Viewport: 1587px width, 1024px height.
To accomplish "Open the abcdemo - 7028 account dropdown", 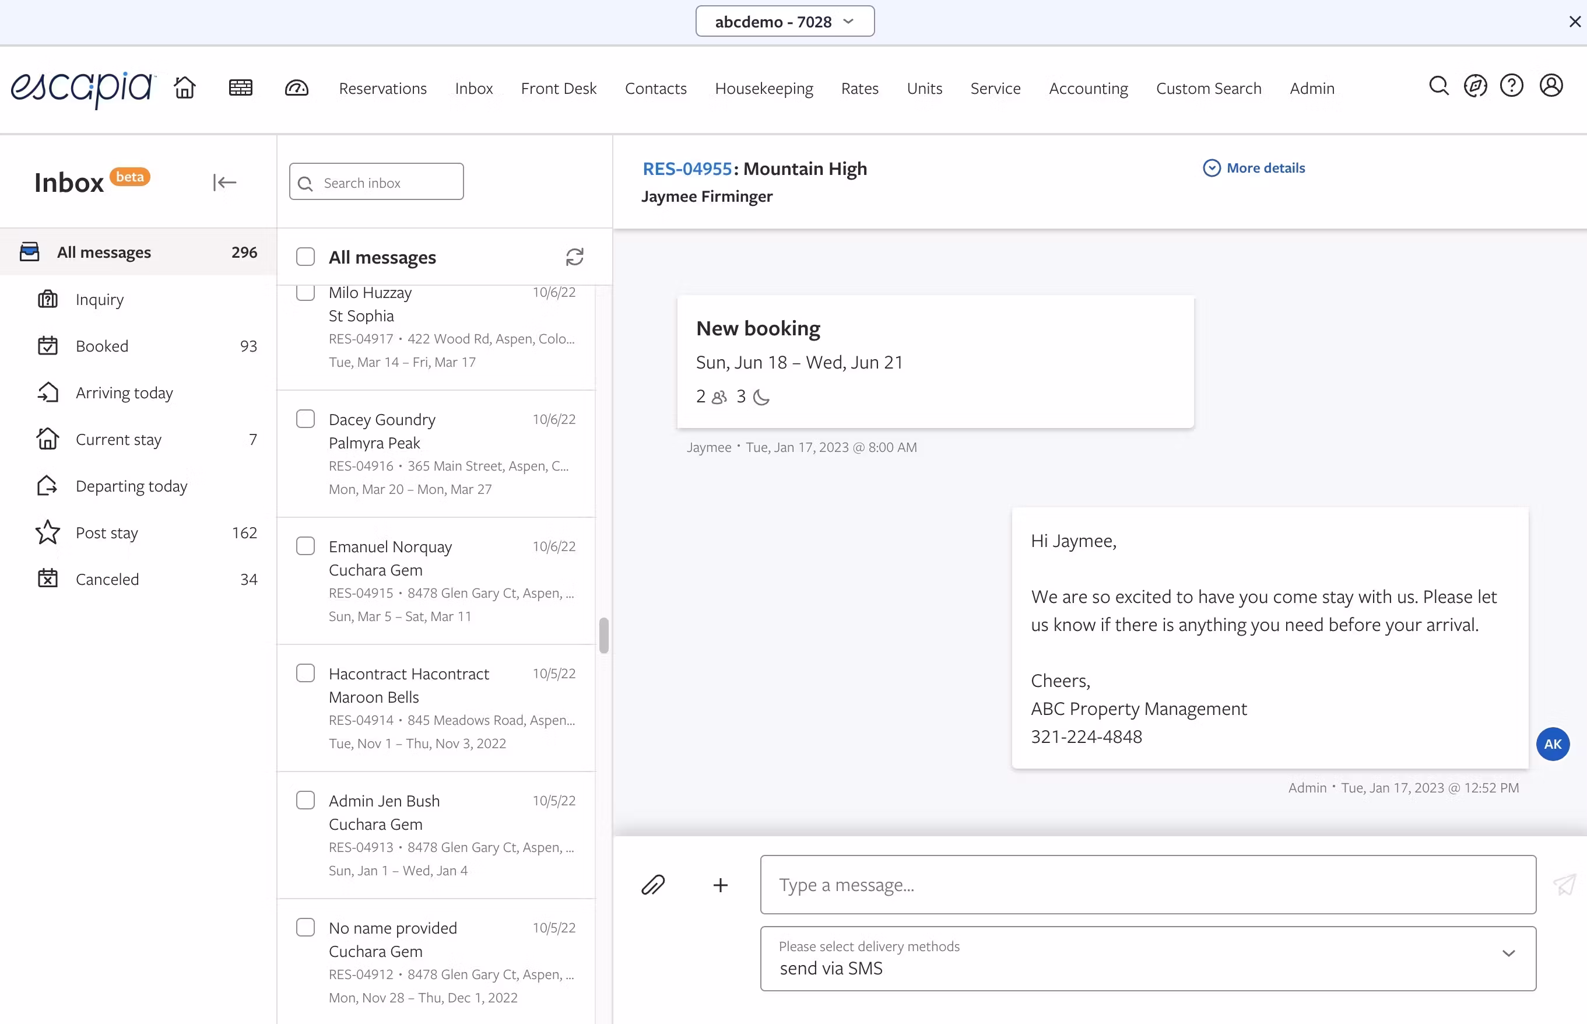I will pyautogui.click(x=785, y=22).
